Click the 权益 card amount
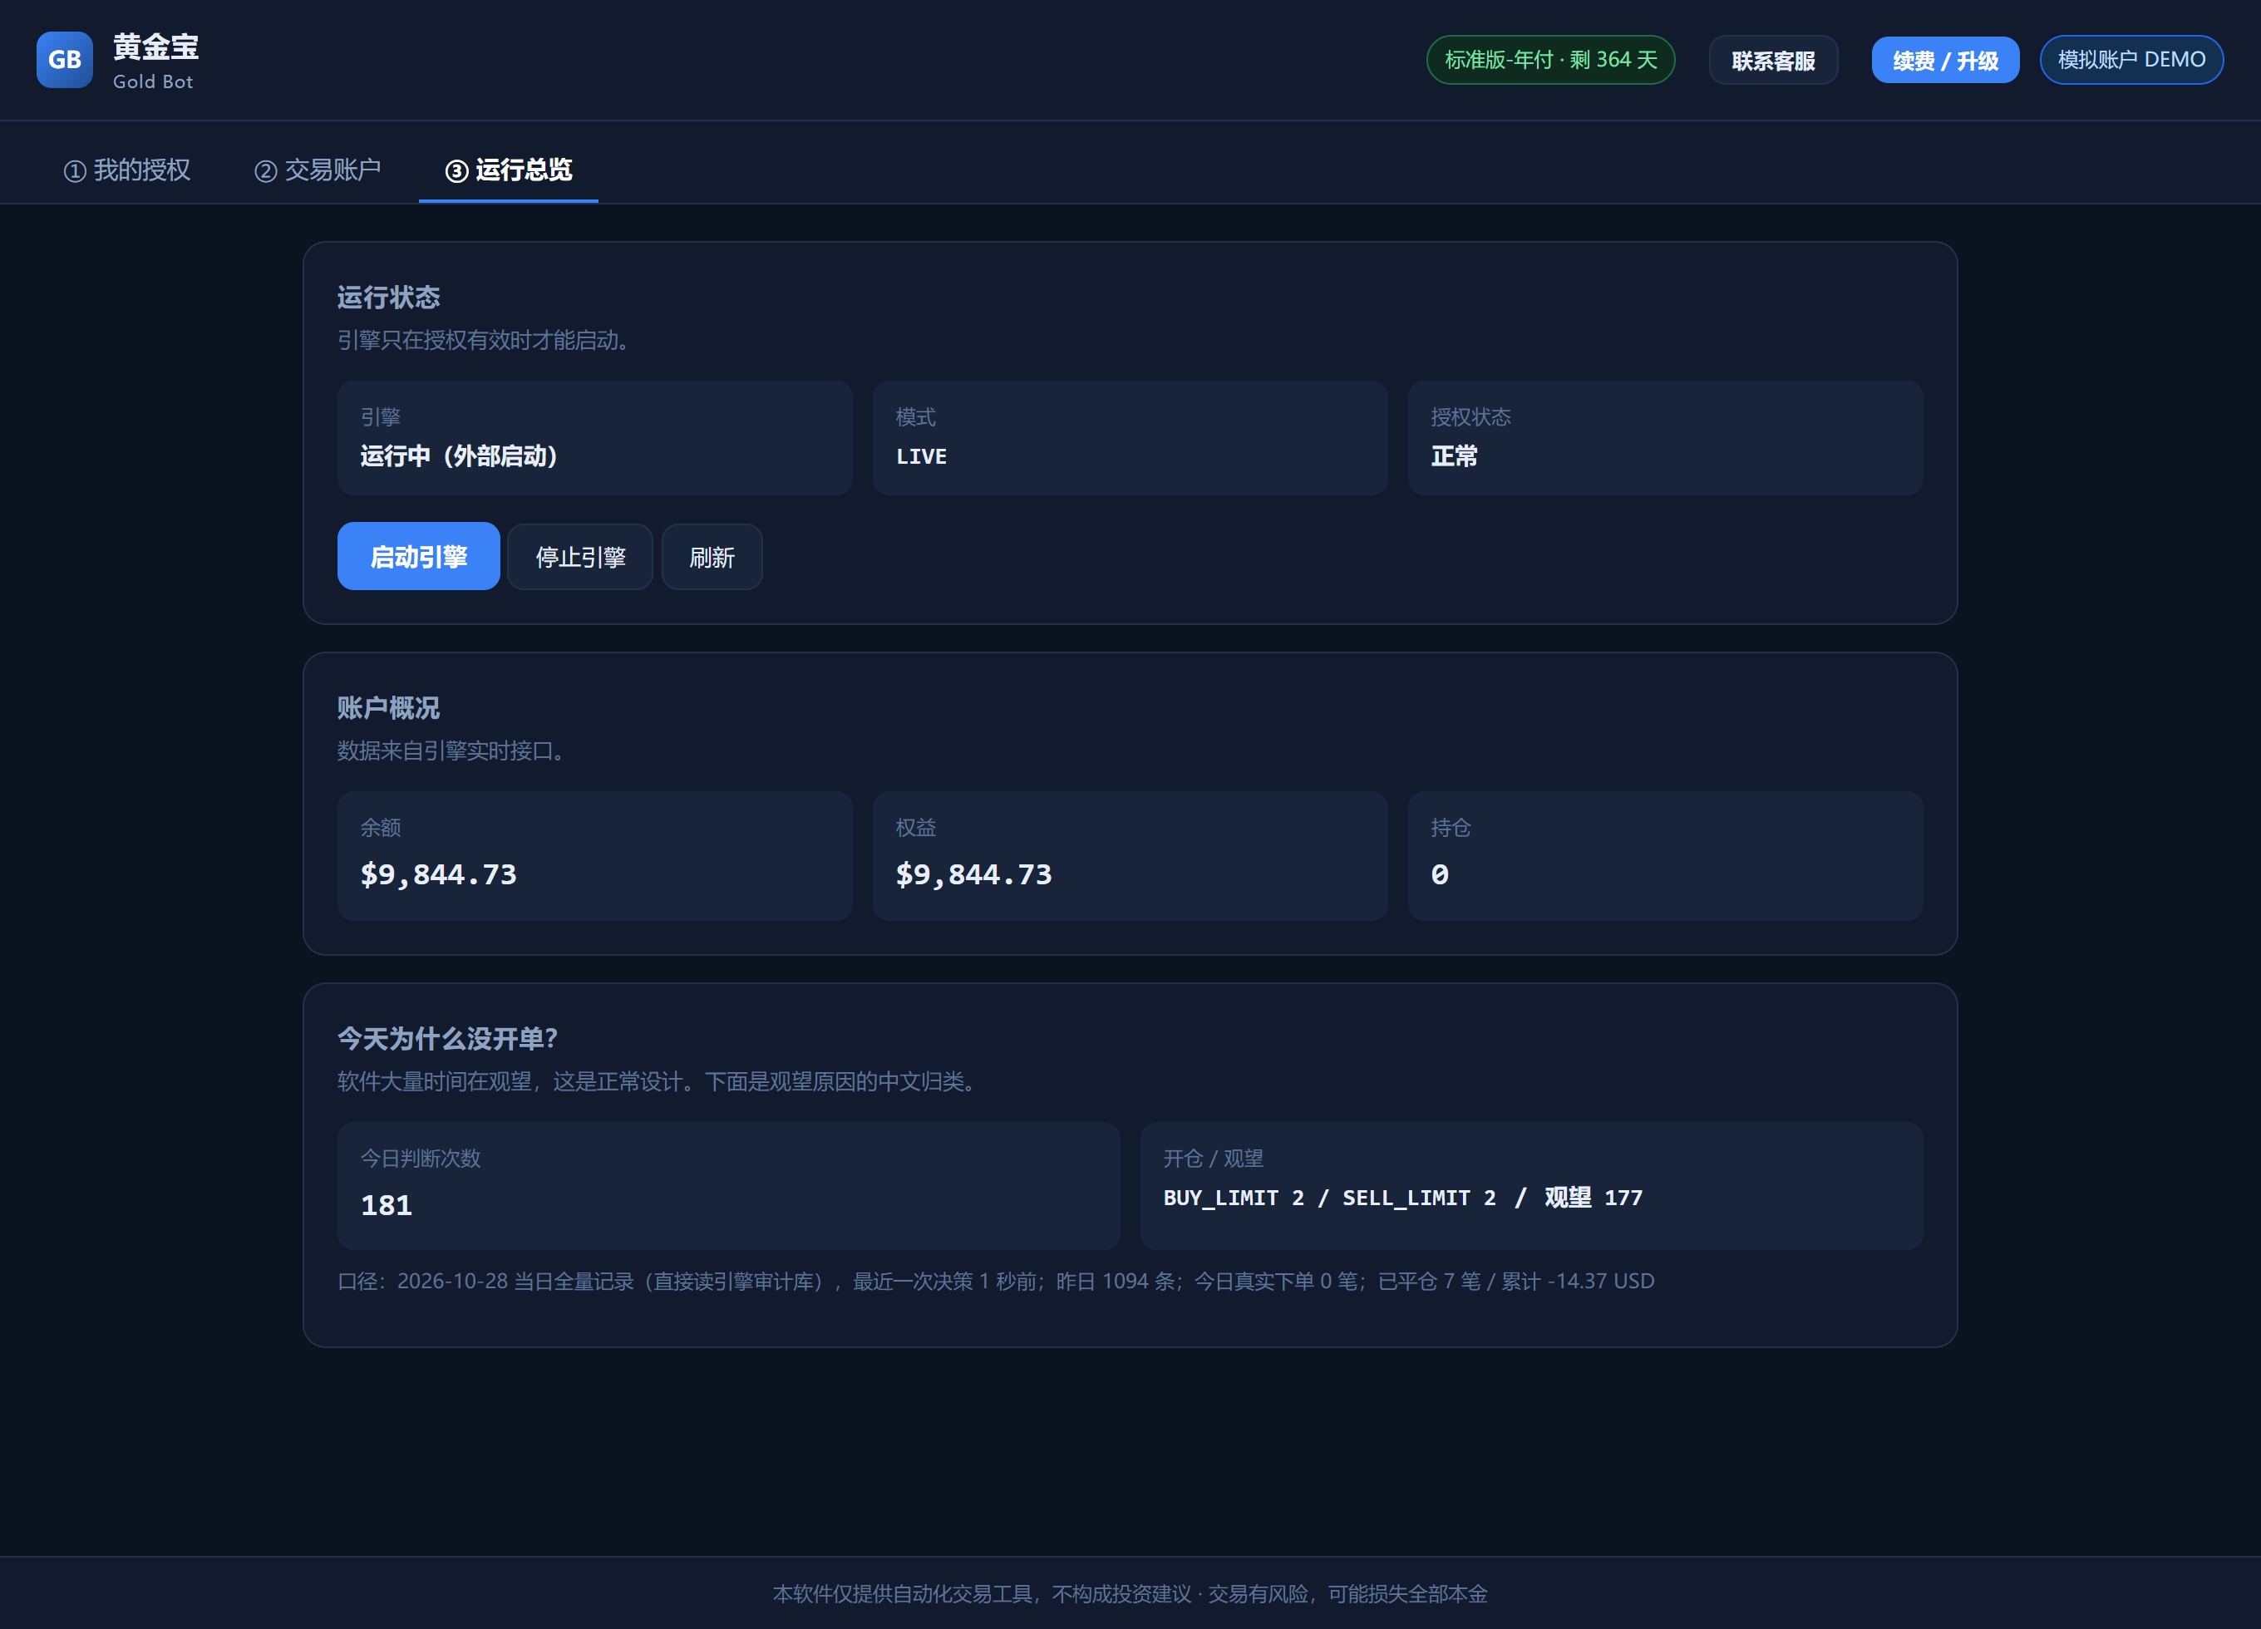The height and width of the screenshot is (1629, 2261). 974,874
